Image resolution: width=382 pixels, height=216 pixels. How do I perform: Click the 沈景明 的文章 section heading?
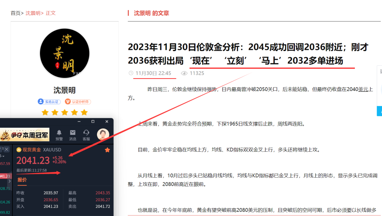click(151, 13)
